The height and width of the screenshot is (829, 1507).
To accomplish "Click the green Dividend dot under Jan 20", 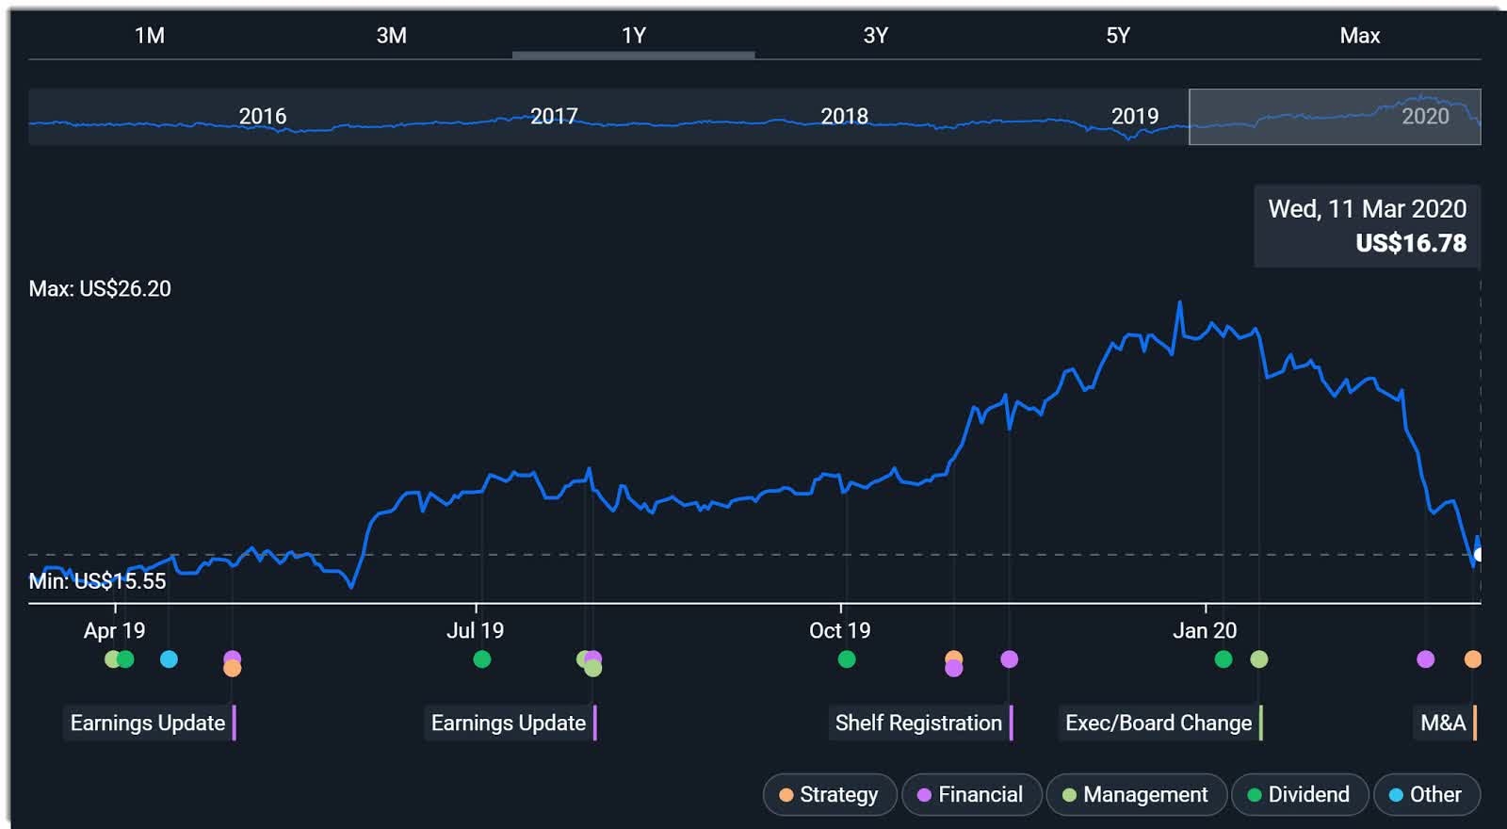I will click(x=1223, y=659).
